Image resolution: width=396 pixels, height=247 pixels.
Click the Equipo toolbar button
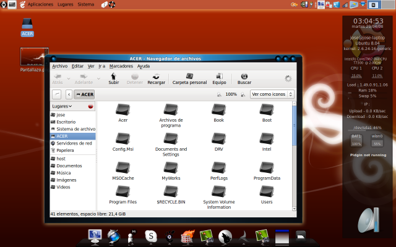pyautogui.click(x=219, y=78)
